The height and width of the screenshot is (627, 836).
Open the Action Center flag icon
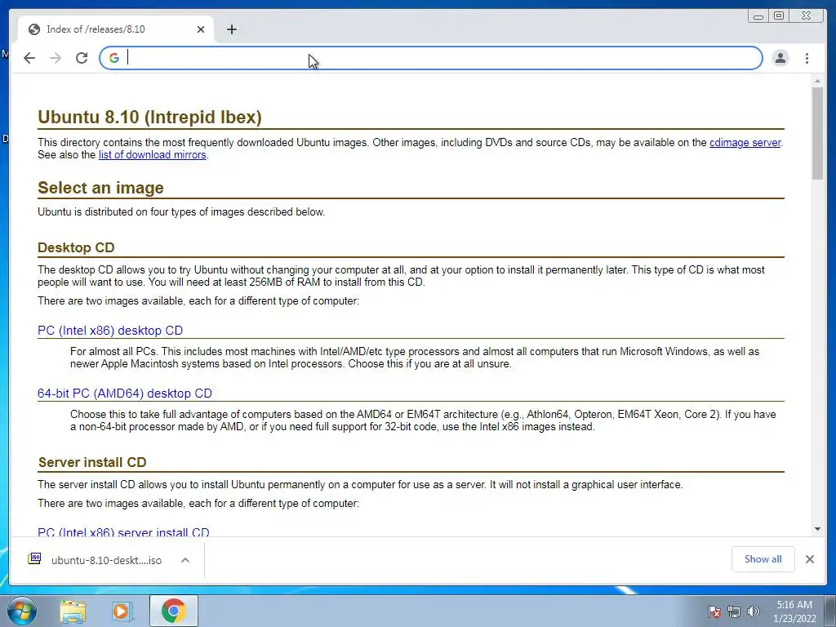(714, 611)
